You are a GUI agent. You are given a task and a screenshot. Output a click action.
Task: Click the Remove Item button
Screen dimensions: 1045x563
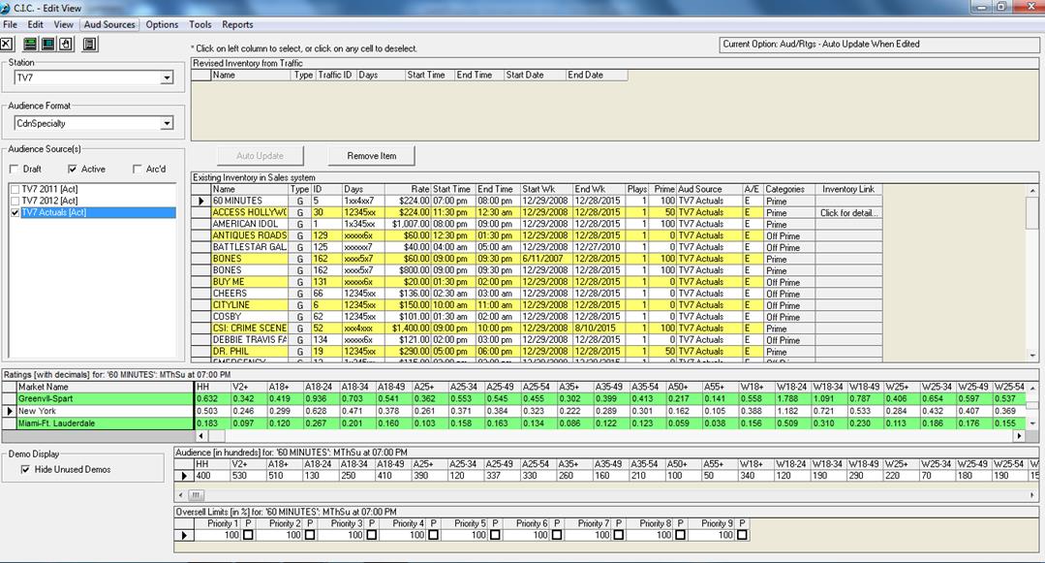[x=372, y=155]
